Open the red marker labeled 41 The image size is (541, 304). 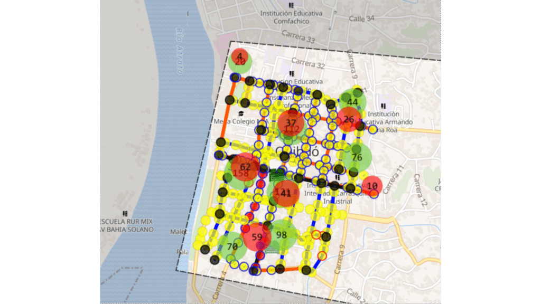pyautogui.click(x=286, y=193)
